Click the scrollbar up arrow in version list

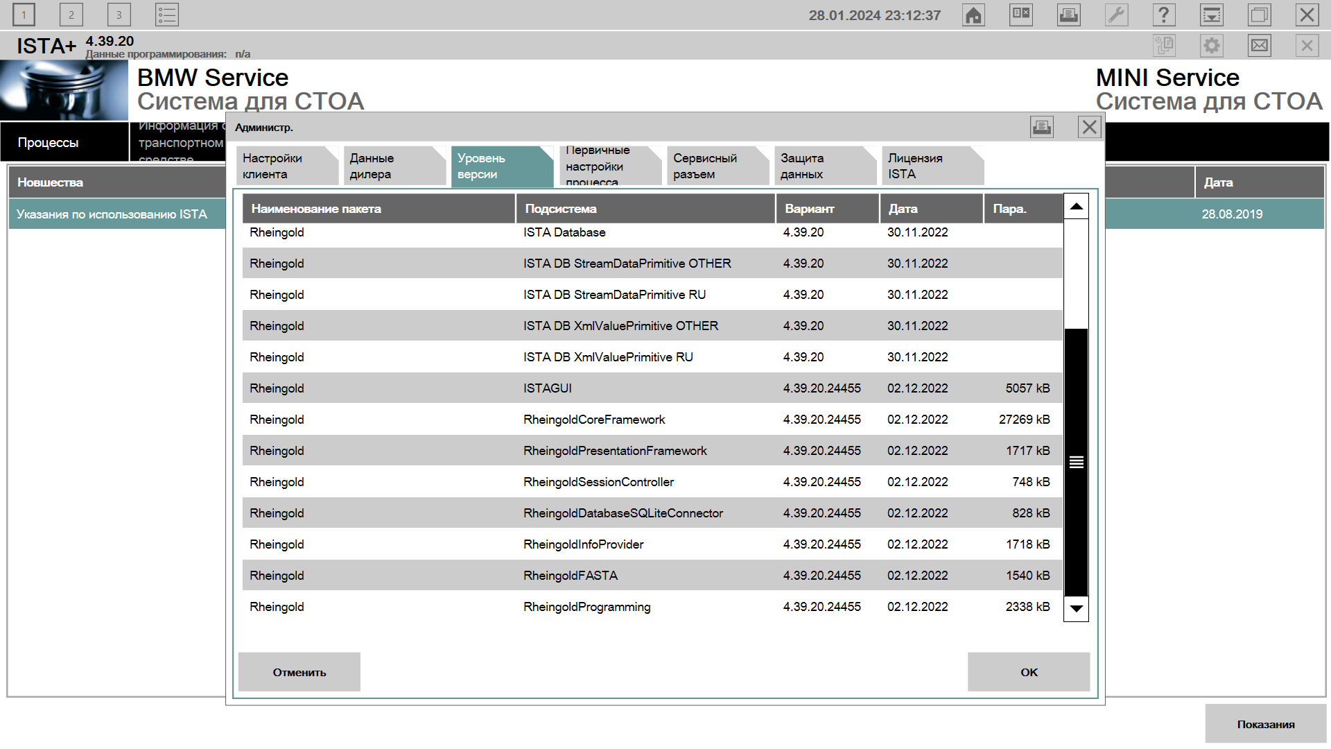(x=1076, y=207)
